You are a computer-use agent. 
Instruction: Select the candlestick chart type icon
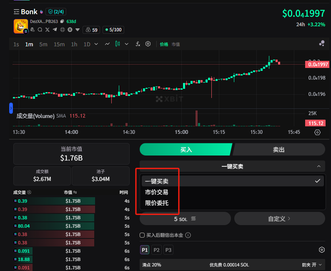tap(118, 44)
